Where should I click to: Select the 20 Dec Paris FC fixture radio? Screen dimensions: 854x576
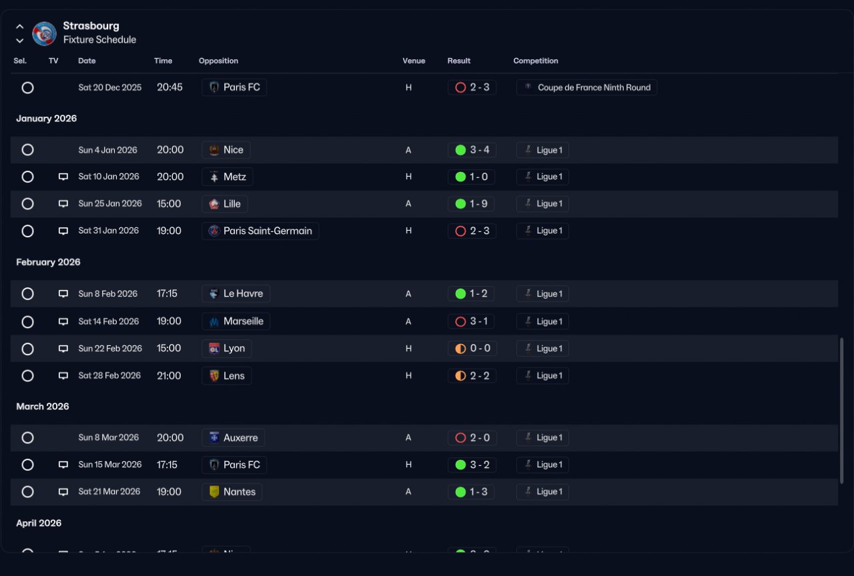(27, 87)
